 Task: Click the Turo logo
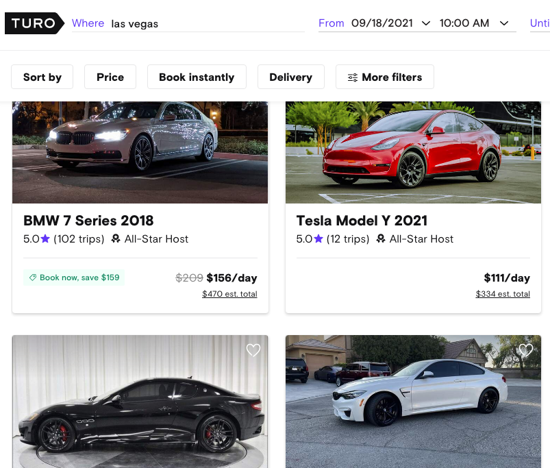coord(34,23)
